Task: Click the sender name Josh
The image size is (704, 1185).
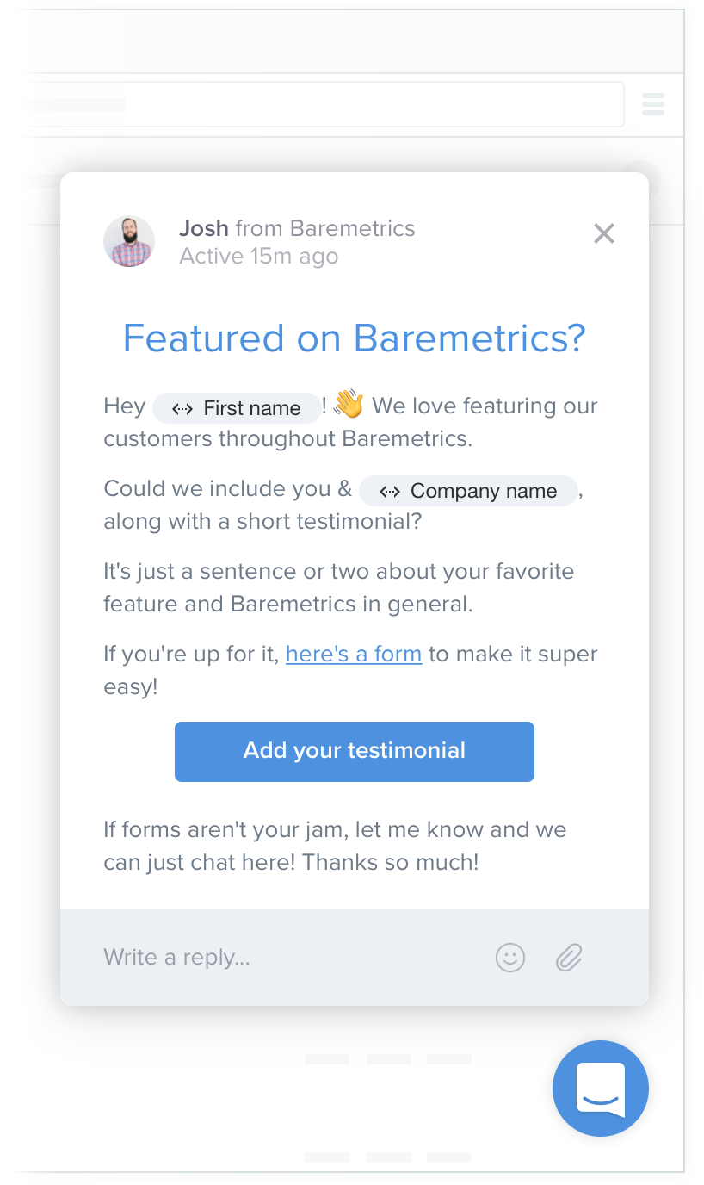Action: click(x=203, y=228)
